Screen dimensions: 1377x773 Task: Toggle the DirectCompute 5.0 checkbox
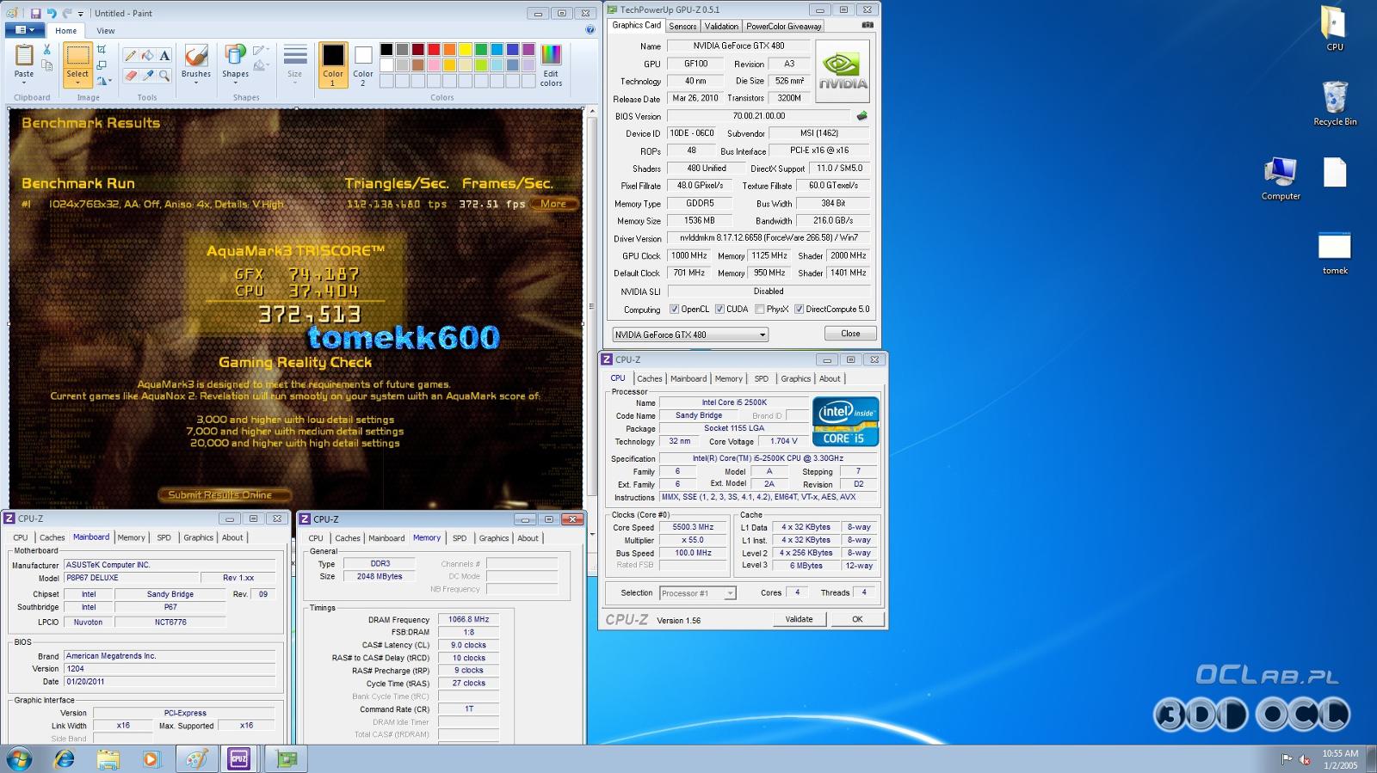[x=799, y=310]
